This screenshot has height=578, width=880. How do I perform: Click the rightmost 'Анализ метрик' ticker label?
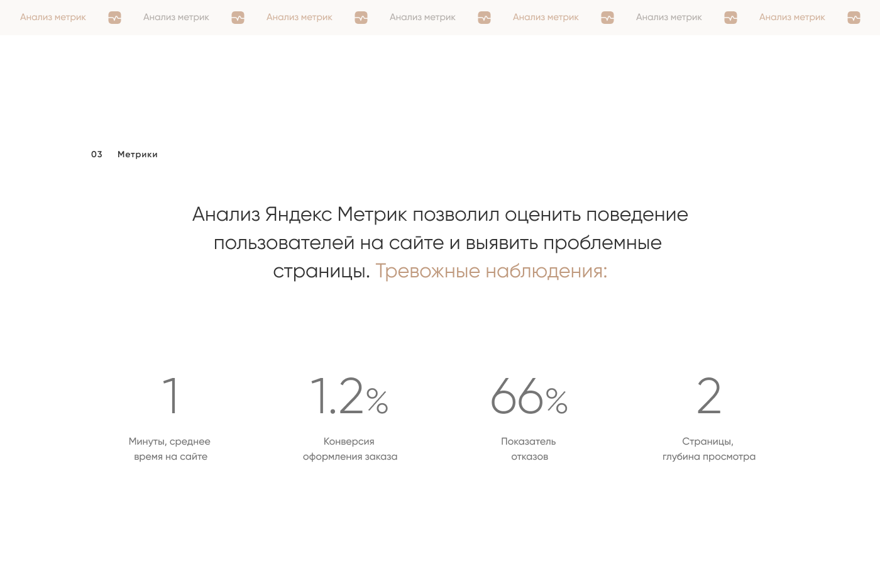791,17
